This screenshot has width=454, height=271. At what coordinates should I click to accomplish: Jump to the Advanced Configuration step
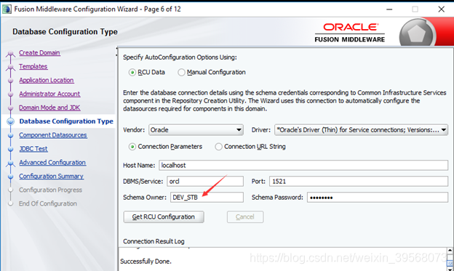click(x=52, y=163)
